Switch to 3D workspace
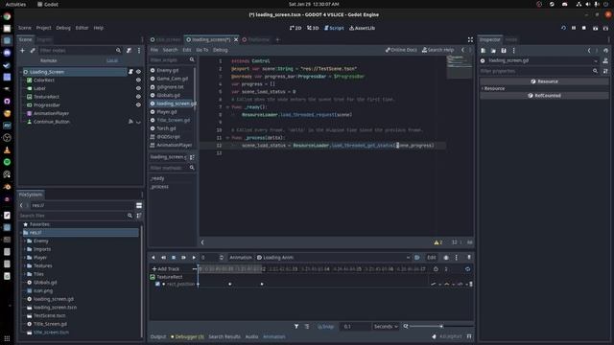The width and height of the screenshot is (614, 345). click(x=313, y=28)
